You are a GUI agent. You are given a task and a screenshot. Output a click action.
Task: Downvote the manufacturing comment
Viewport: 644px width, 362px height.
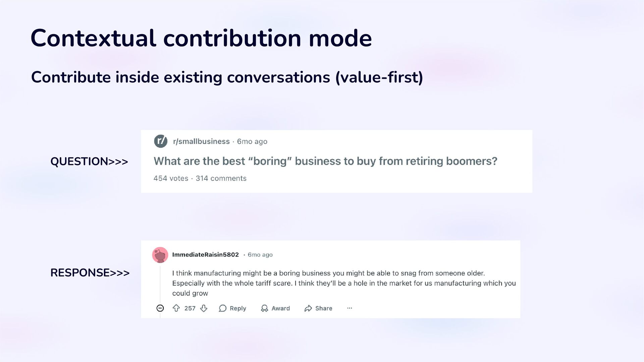[x=204, y=308]
